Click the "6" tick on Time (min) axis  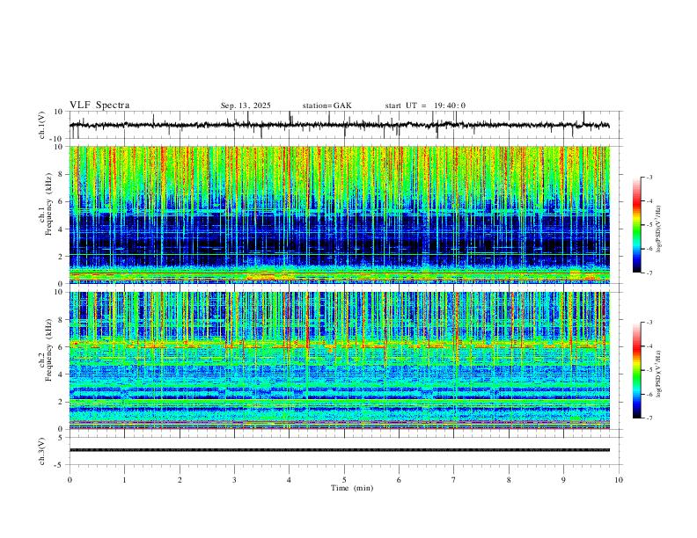(400, 480)
